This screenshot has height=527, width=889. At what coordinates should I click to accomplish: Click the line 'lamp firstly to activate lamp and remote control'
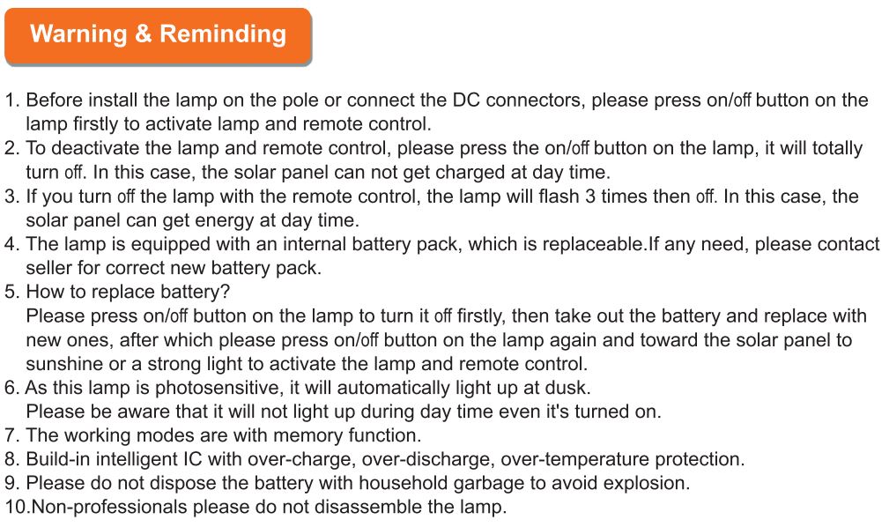click(x=229, y=124)
